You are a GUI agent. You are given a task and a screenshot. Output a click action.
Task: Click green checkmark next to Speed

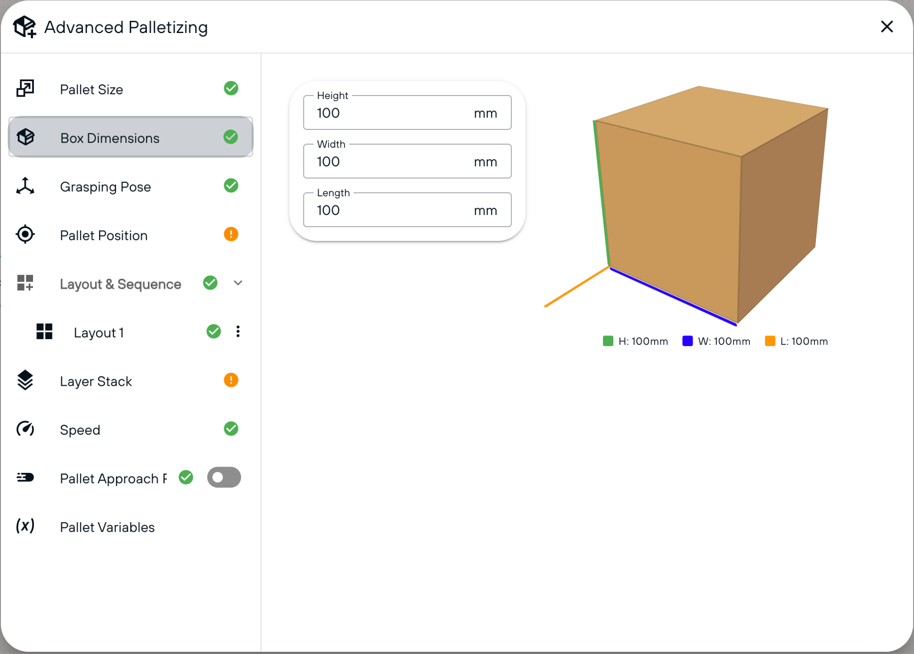(231, 429)
